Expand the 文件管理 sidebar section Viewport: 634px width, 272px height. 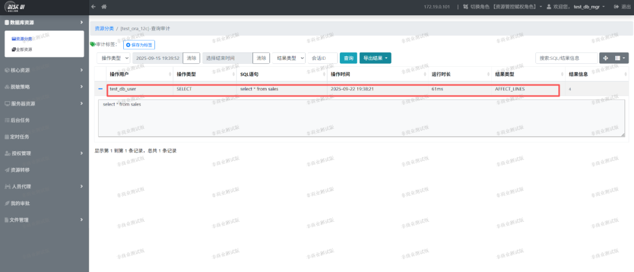[x=45, y=220]
